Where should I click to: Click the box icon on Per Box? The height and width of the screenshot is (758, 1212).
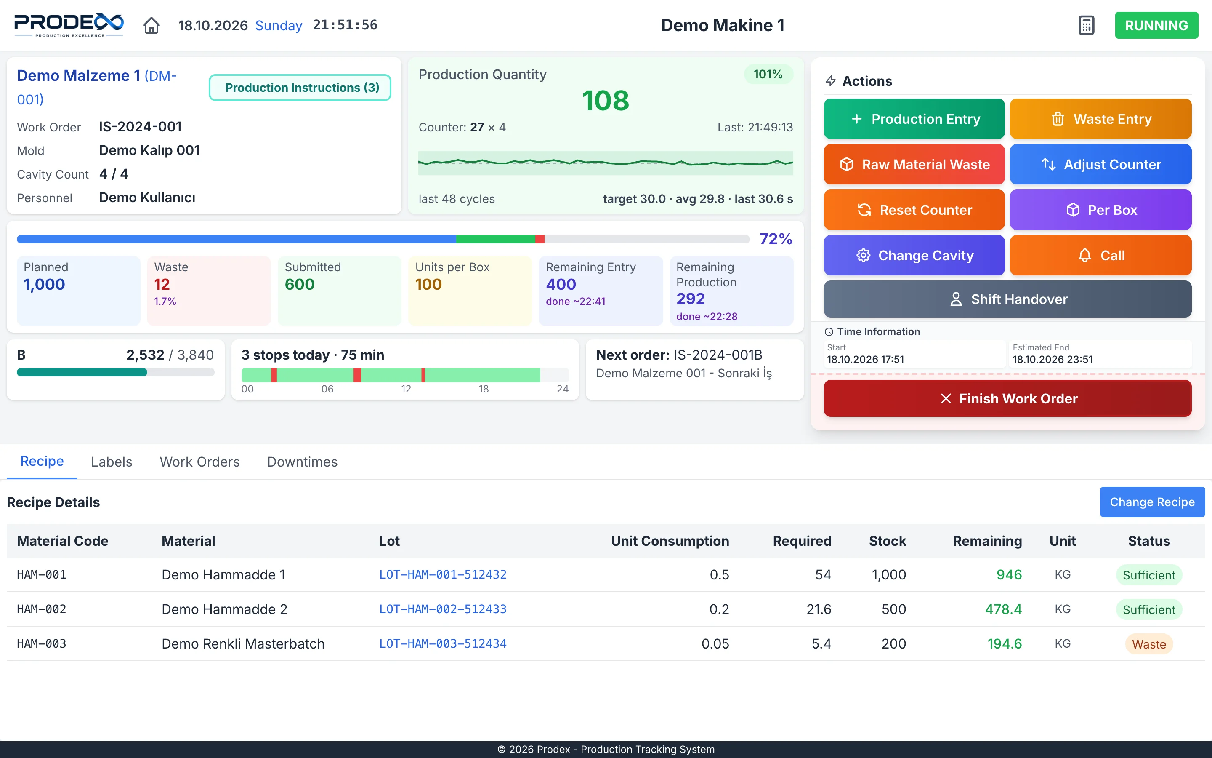coord(1073,210)
